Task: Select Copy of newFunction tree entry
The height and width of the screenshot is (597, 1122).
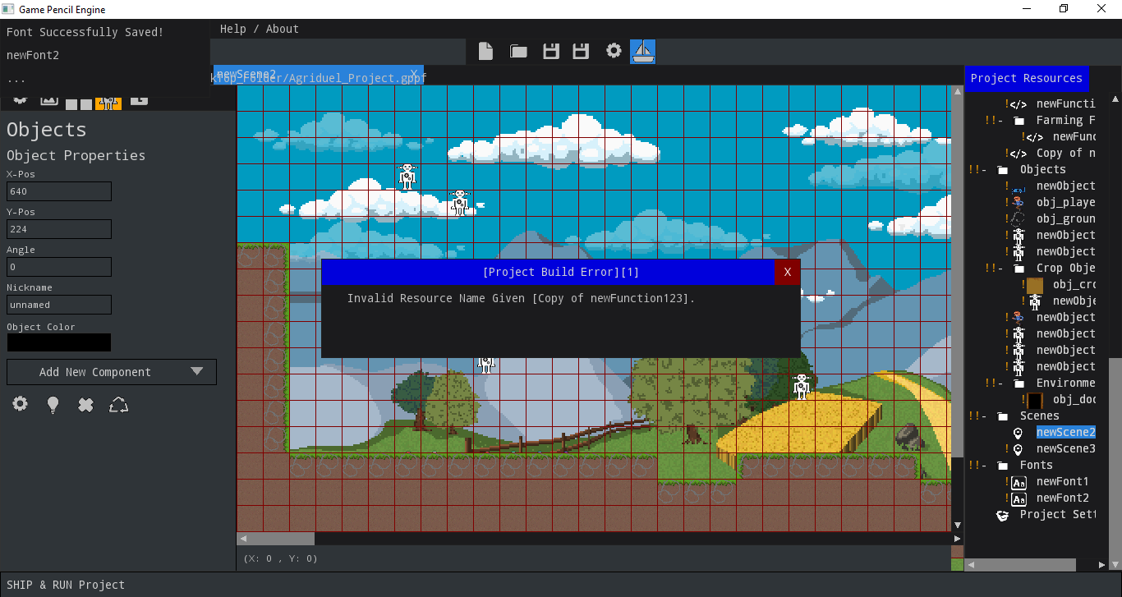Action: [1065, 154]
